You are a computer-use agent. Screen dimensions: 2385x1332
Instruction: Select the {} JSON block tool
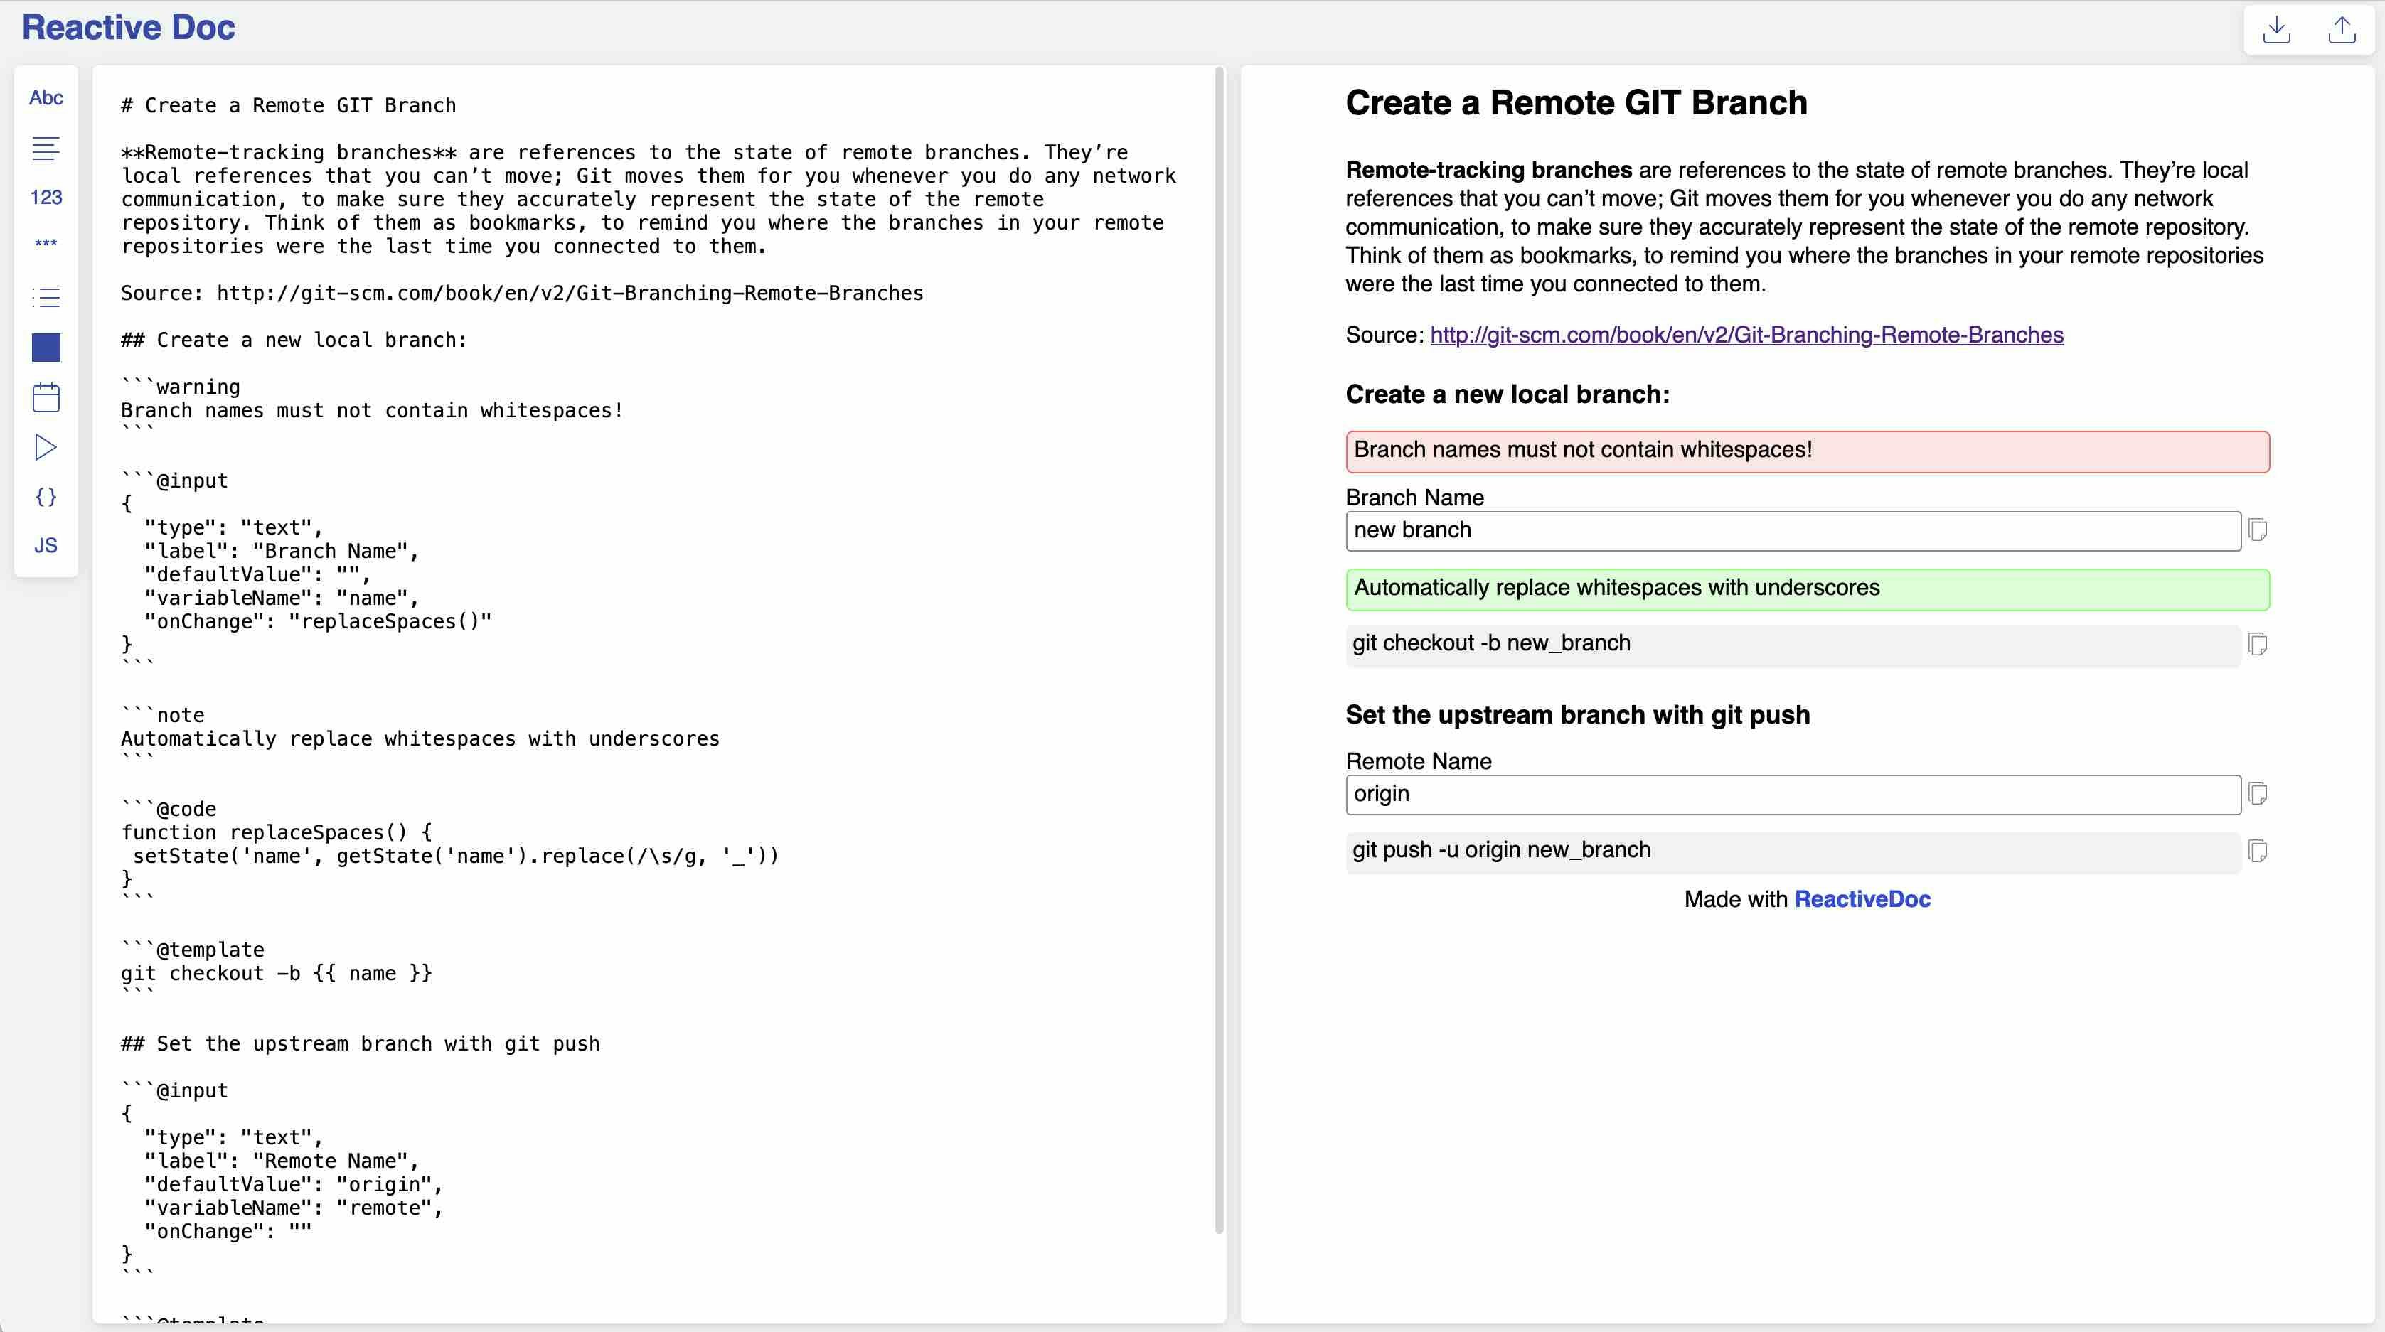[44, 497]
